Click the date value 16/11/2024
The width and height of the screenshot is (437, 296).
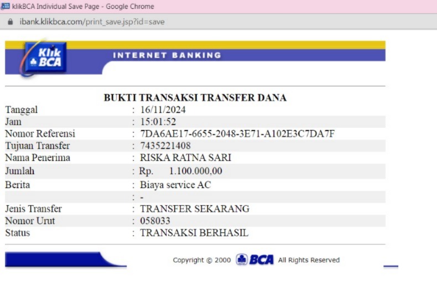point(163,110)
